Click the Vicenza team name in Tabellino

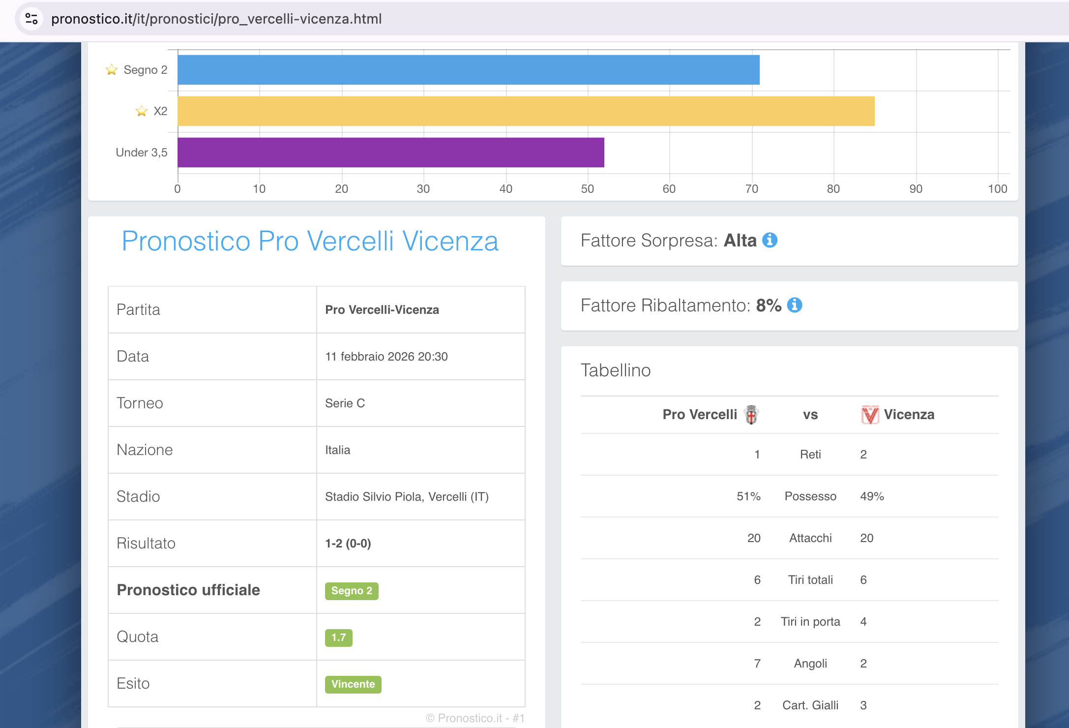[x=909, y=415]
